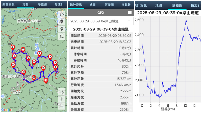Open 落差圖 tab in middle stats panel

(x=109, y=5)
